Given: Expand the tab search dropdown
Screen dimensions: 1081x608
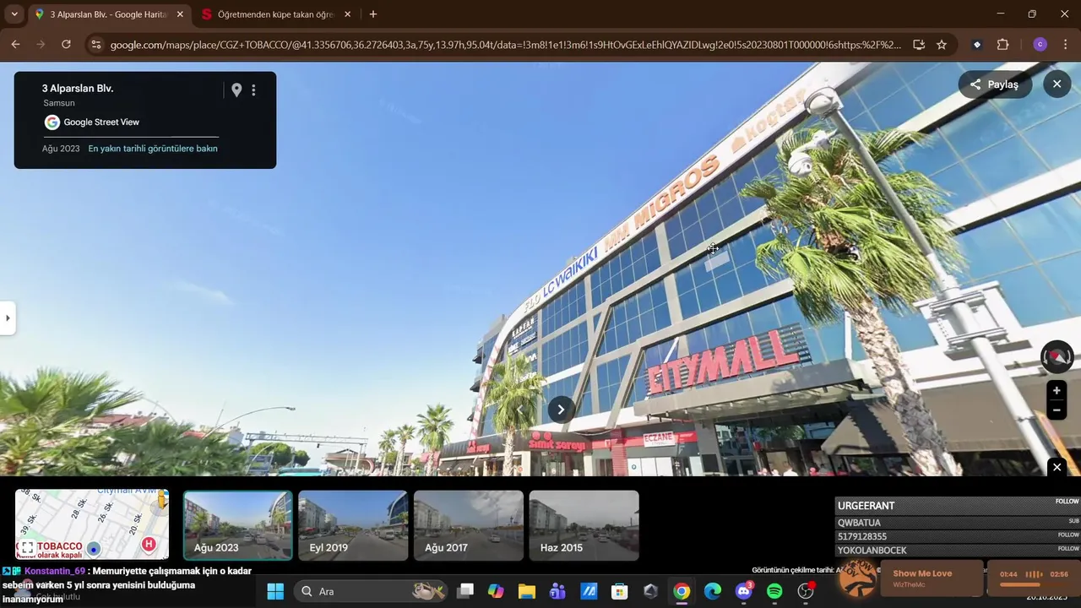Looking at the screenshot, I should coord(14,14).
